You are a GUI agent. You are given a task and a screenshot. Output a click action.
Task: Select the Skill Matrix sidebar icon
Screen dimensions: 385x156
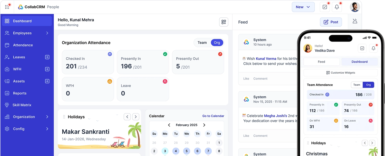pyautogui.click(x=7, y=105)
